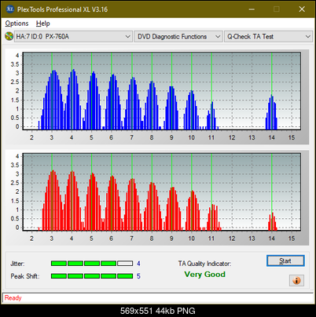Click the Jitter label
The width and height of the screenshot is (316, 317).
point(17,264)
